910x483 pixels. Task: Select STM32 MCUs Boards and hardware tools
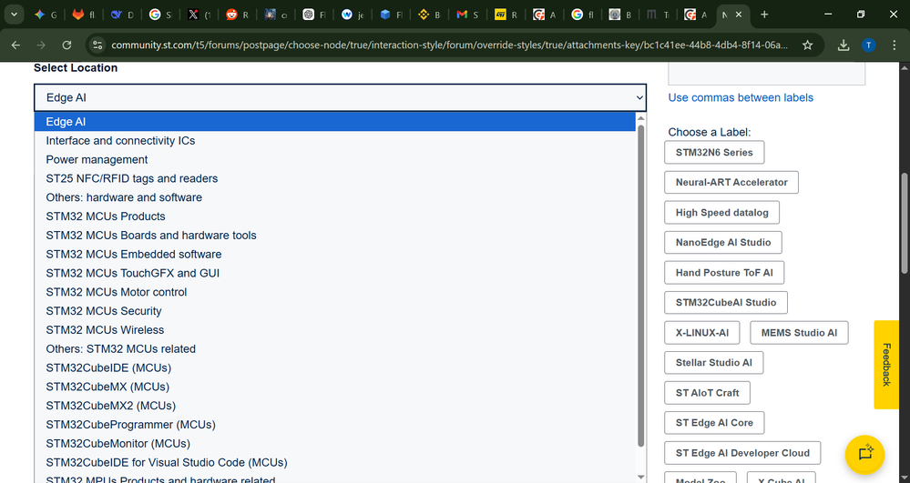335,236
